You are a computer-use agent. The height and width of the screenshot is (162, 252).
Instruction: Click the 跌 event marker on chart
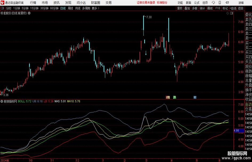point(175,97)
